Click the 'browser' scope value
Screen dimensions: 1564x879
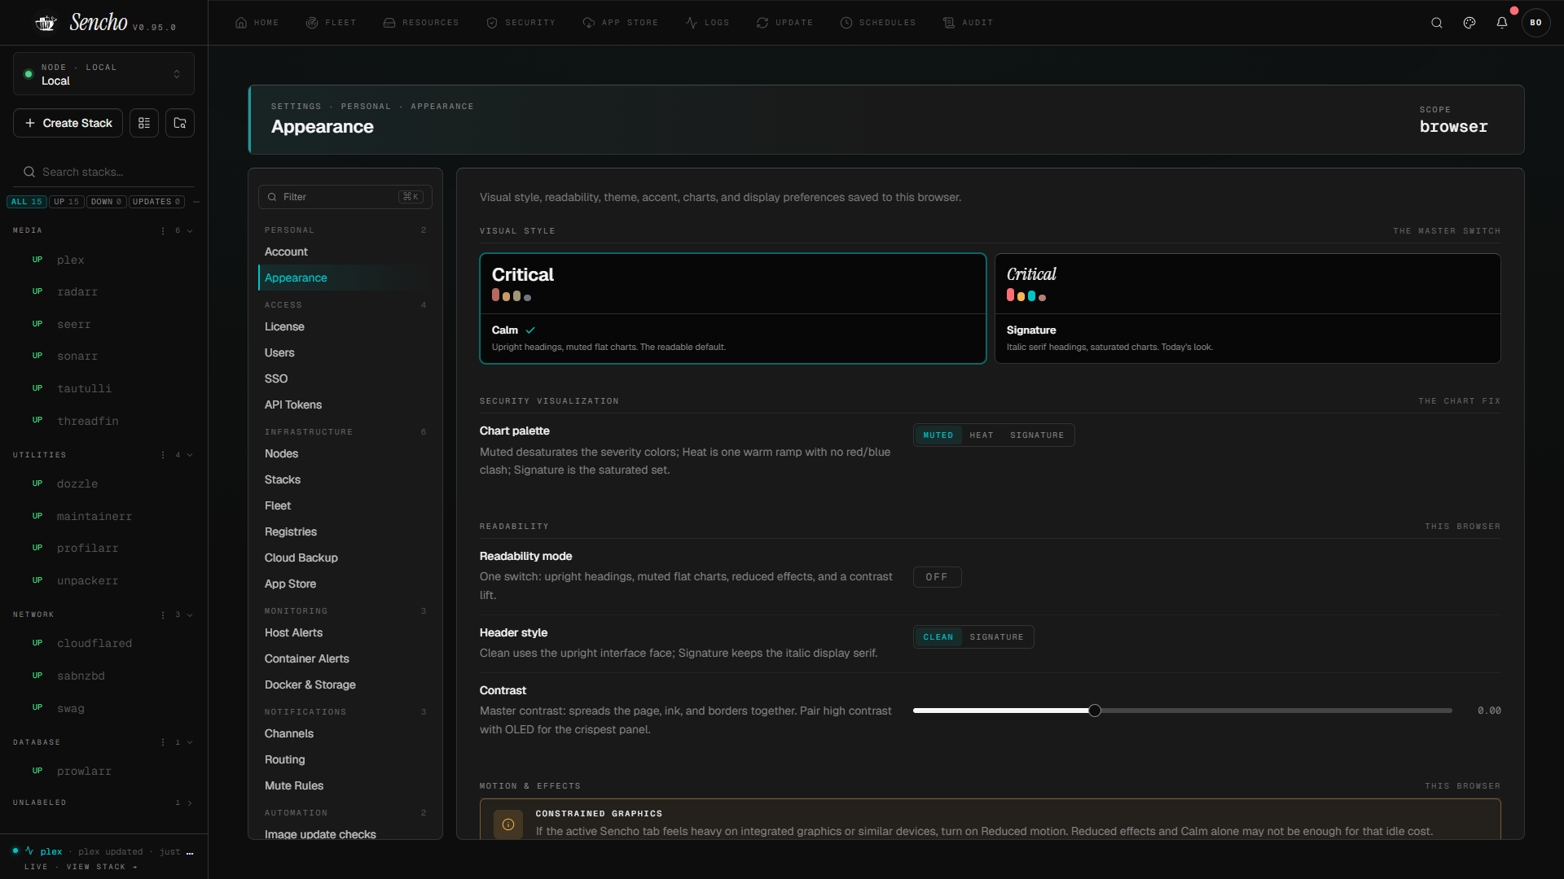pyautogui.click(x=1454, y=127)
